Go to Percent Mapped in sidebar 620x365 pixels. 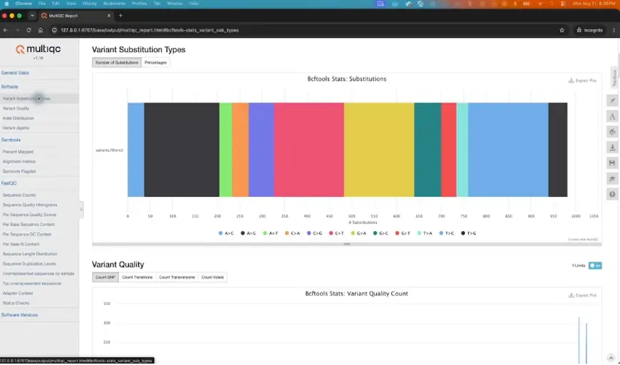click(x=18, y=152)
